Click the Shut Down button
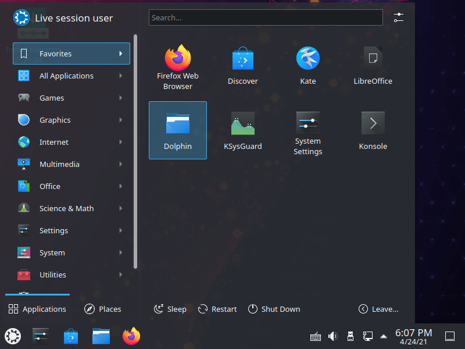Viewport: 465px width, 349px height. coord(274,309)
